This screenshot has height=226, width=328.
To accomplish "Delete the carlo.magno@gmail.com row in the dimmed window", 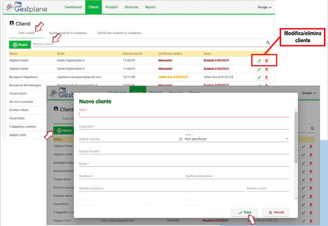I will (311, 221).
